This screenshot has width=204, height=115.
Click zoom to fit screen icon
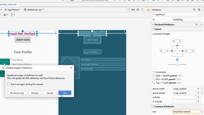(x=142, y=10)
